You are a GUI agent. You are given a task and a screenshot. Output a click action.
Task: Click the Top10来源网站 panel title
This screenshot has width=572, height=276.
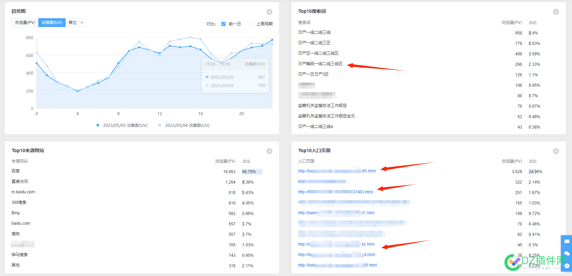pos(28,151)
